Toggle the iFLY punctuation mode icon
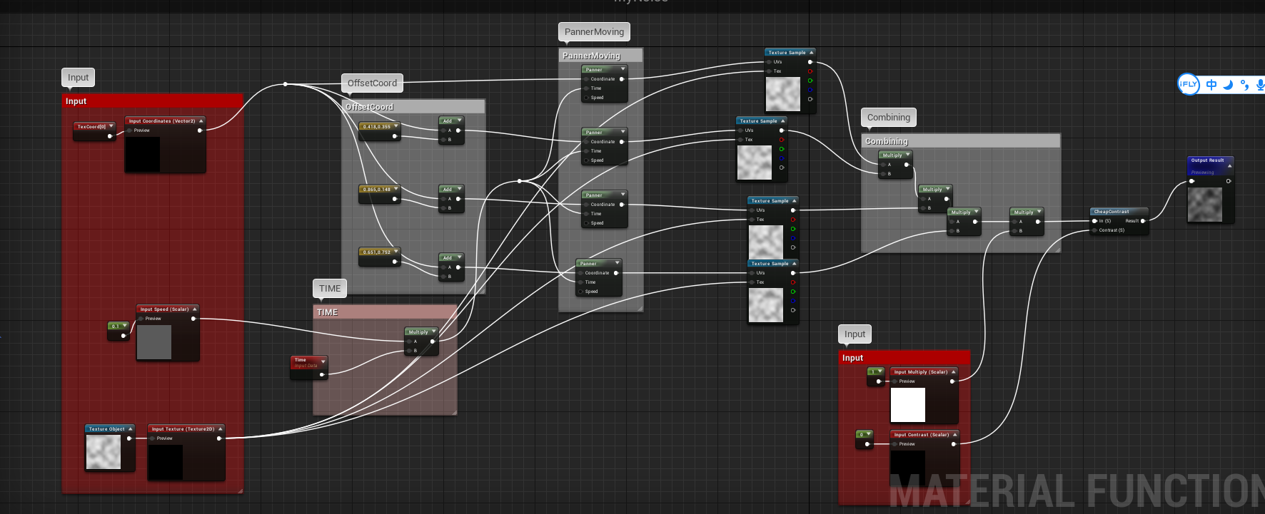This screenshot has height=514, width=1265. pyautogui.click(x=1244, y=85)
